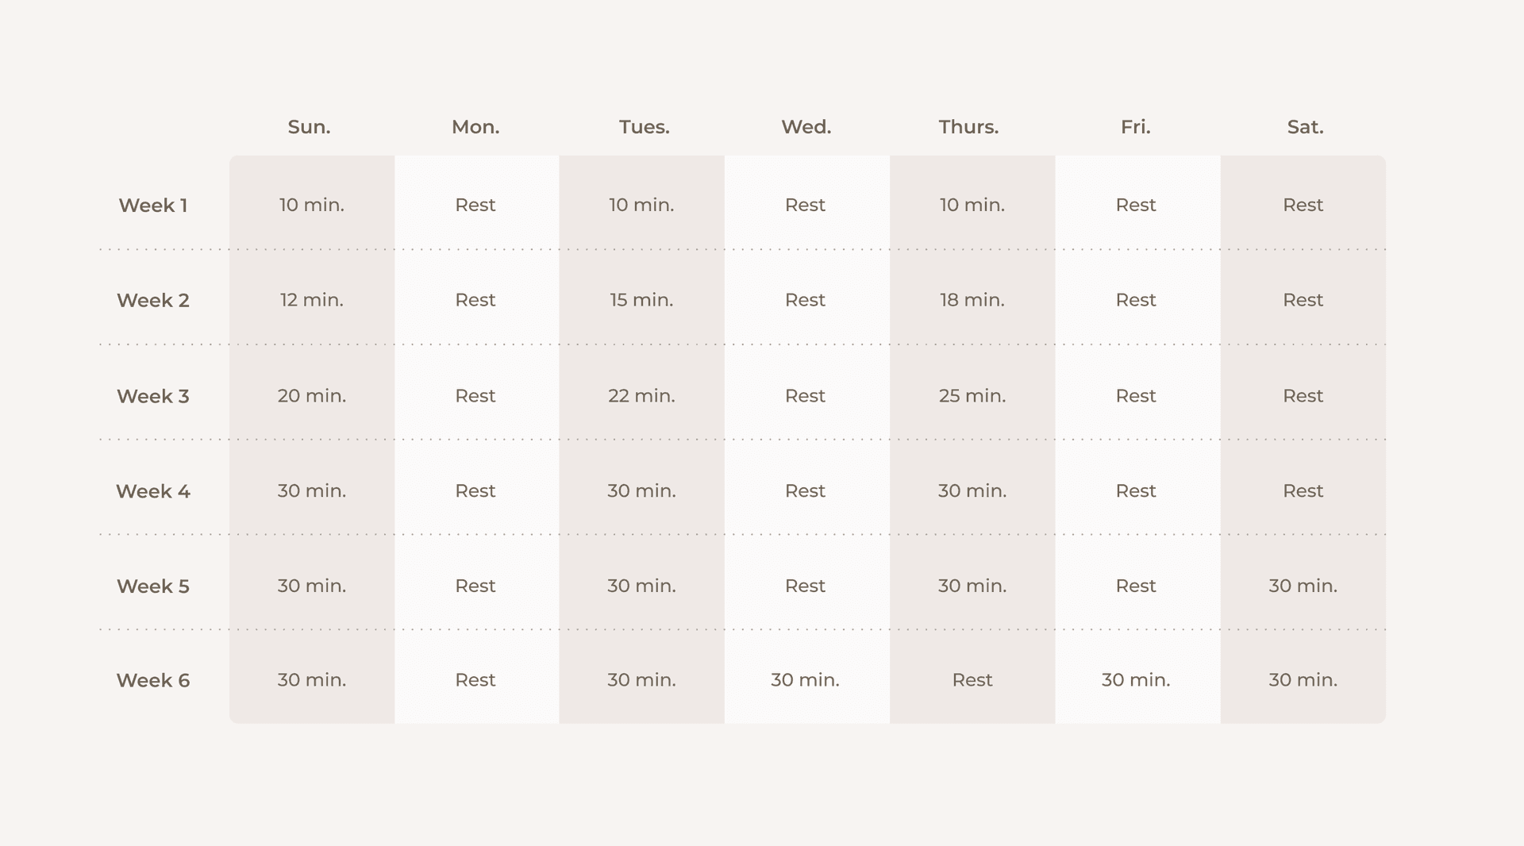Image resolution: width=1524 pixels, height=846 pixels.
Task: Click Week 2 Sunday 12 min. cell
Action: pos(312,300)
